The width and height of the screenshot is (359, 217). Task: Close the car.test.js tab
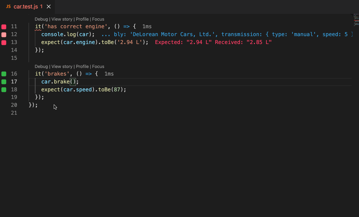coord(49,7)
